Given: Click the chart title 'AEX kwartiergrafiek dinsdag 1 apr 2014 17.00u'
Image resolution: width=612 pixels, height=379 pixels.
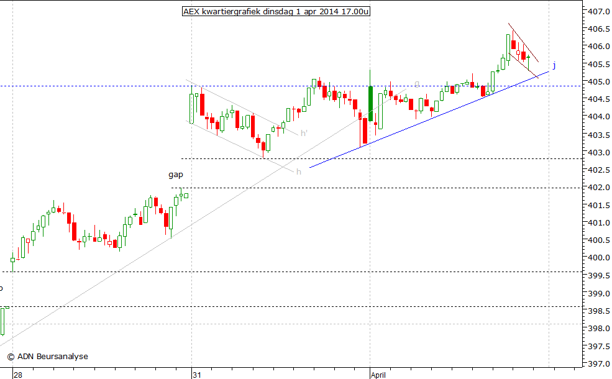Looking at the screenshot, I should [x=276, y=12].
